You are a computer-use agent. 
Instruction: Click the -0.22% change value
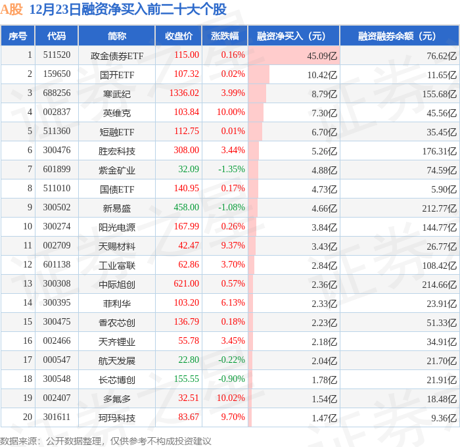[x=231, y=360]
